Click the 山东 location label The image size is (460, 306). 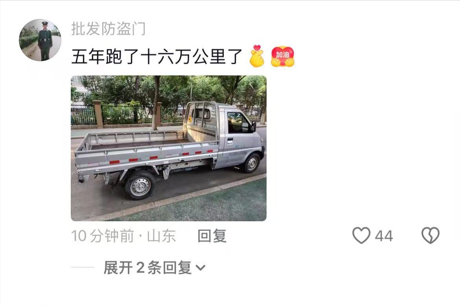161,236
